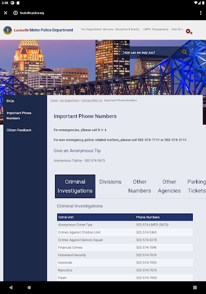Click the Phone Numbers column header

pyautogui.click(x=148, y=217)
